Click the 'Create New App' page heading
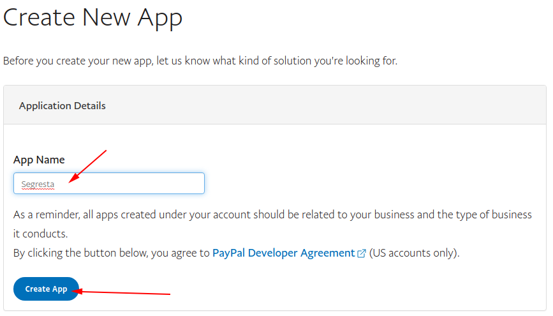Screen dimensions: 553x316 pos(92,17)
